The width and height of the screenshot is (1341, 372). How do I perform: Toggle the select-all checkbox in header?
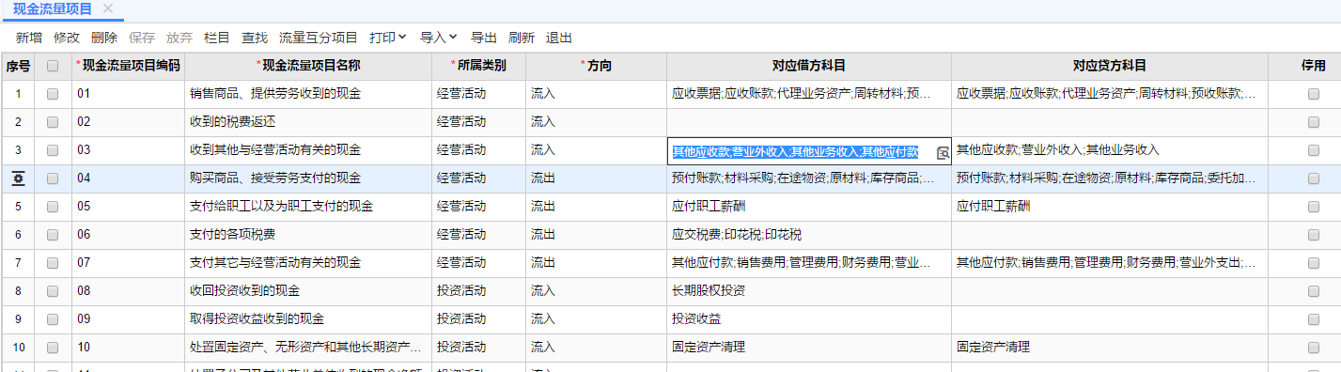(53, 66)
